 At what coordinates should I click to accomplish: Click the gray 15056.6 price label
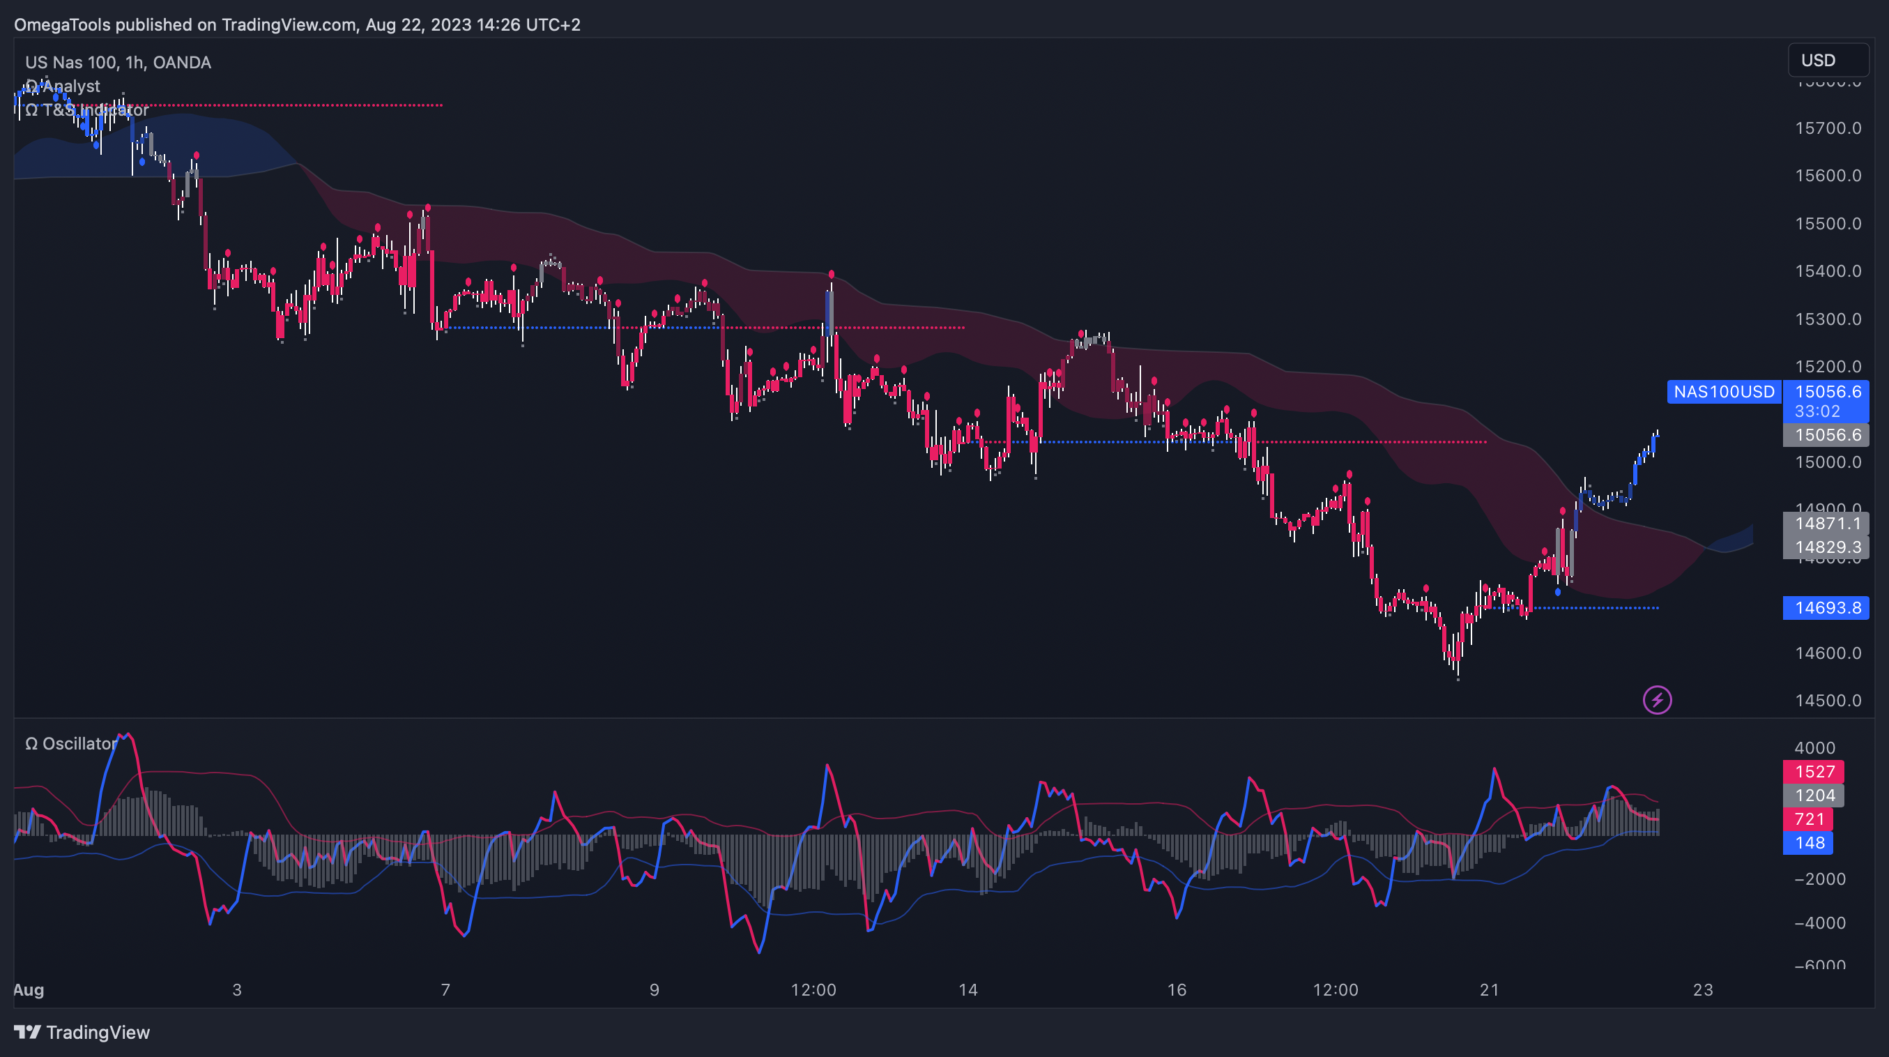[x=1826, y=435]
